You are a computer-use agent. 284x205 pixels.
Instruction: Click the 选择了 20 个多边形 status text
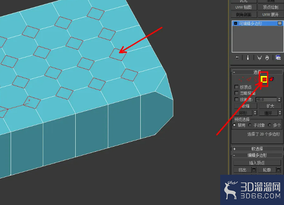[264, 134]
